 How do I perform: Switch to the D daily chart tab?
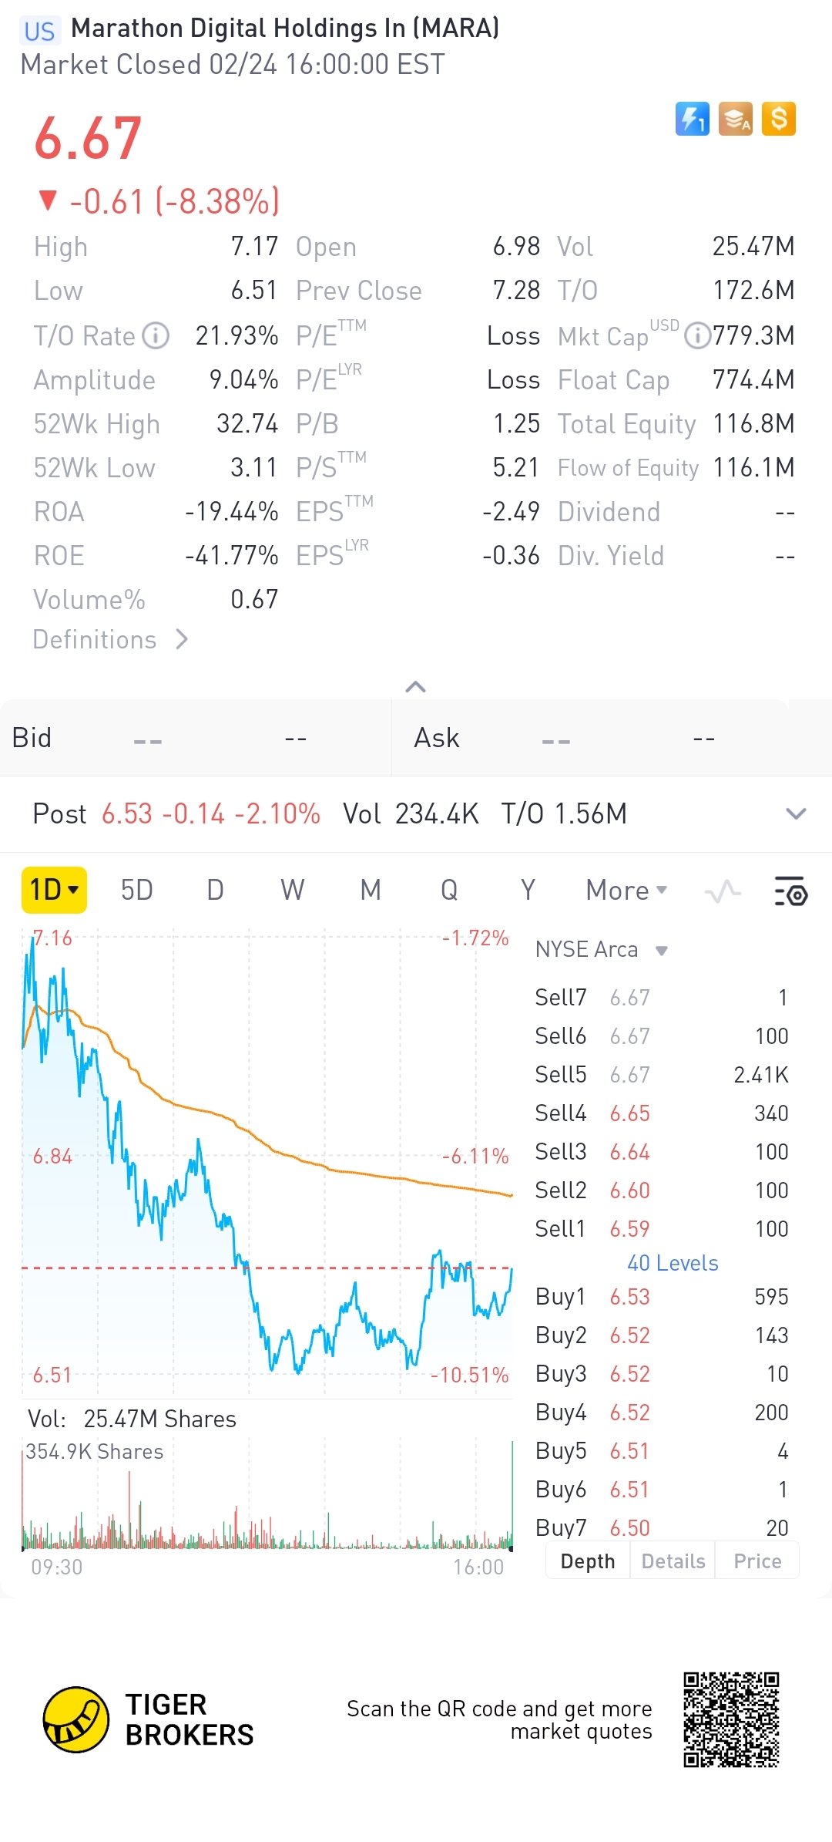coord(216,891)
